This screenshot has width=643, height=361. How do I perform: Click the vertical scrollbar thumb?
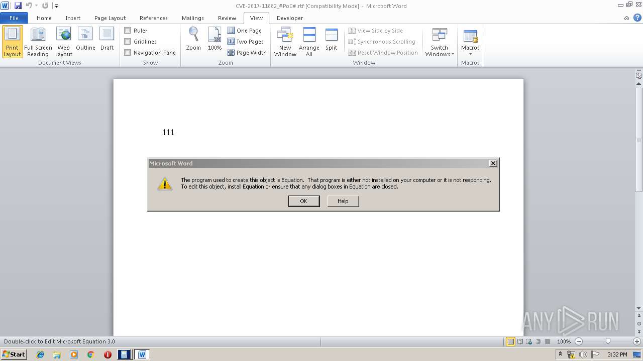639,140
